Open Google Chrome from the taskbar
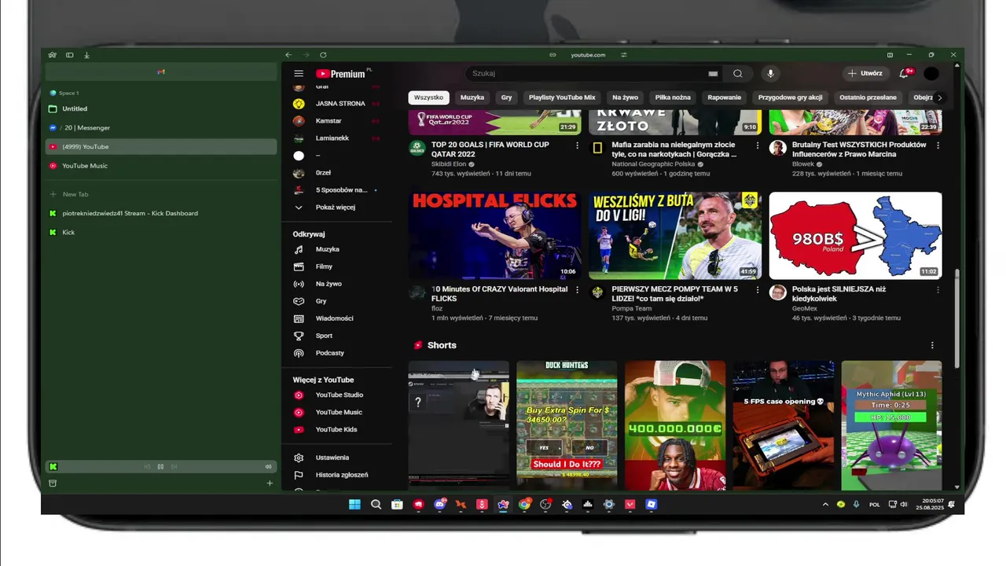The width and height of the screenshot is (1006, 566). pyautogui.click(x=524, y=505)
